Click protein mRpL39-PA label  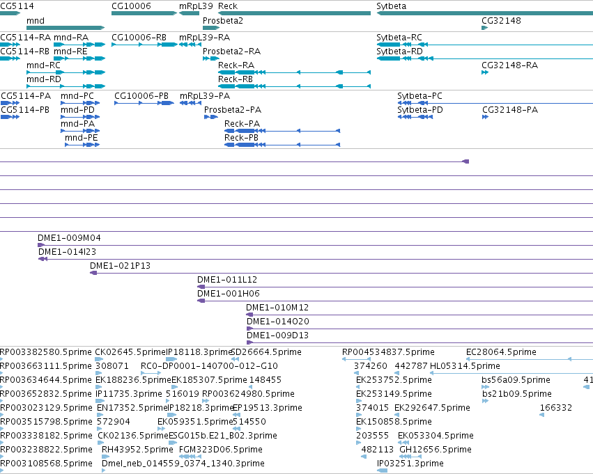click(x=205, y=96)
